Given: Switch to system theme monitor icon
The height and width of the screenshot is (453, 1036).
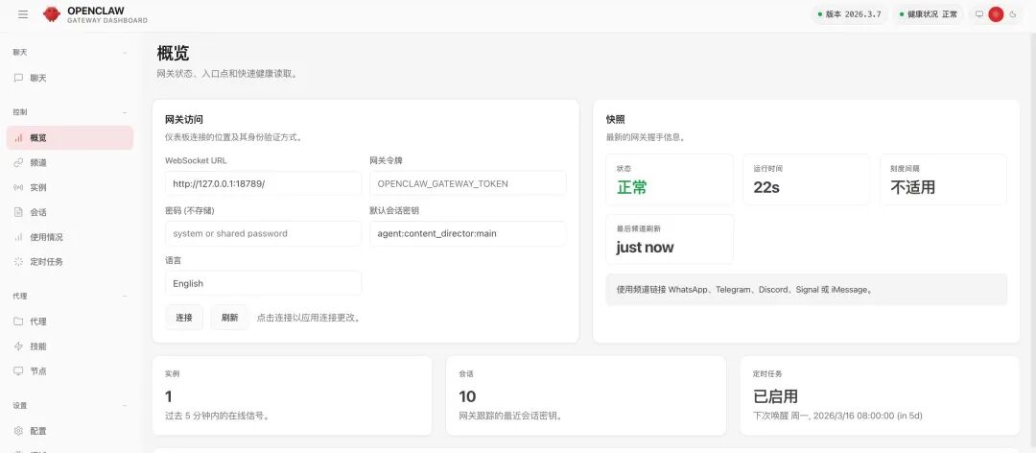Looking at the screenshot, I should [979, 14].
